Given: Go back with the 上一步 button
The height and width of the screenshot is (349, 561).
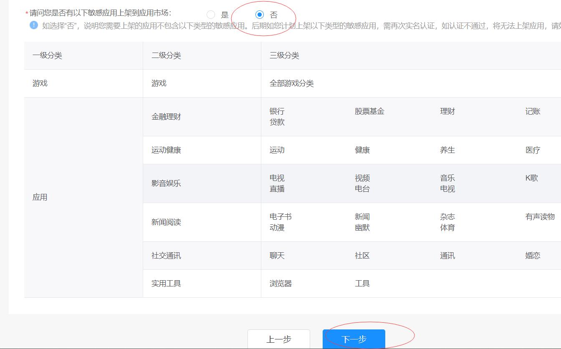Looking at the screenshot, I should coord(279,339).
